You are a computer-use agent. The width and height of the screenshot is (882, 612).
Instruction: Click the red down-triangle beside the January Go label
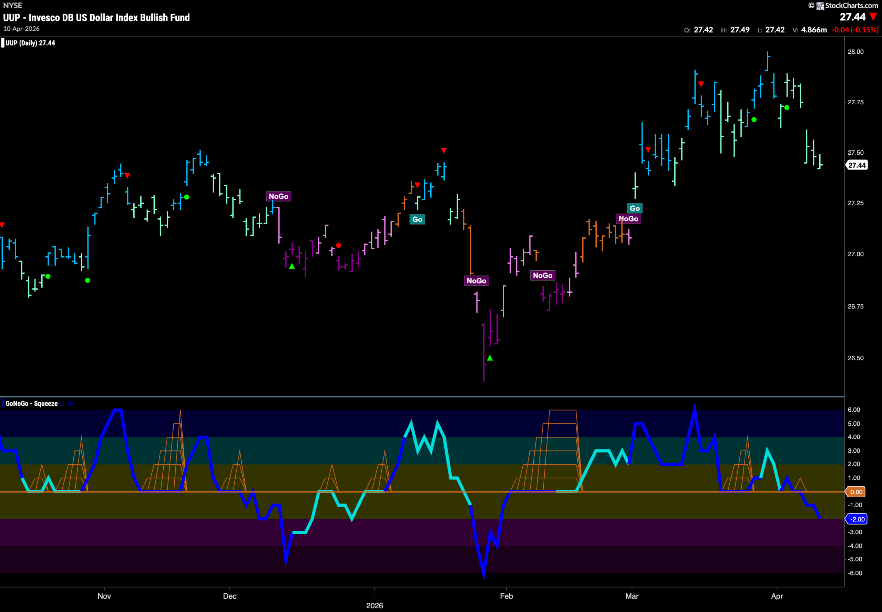(x=418, y=185)
